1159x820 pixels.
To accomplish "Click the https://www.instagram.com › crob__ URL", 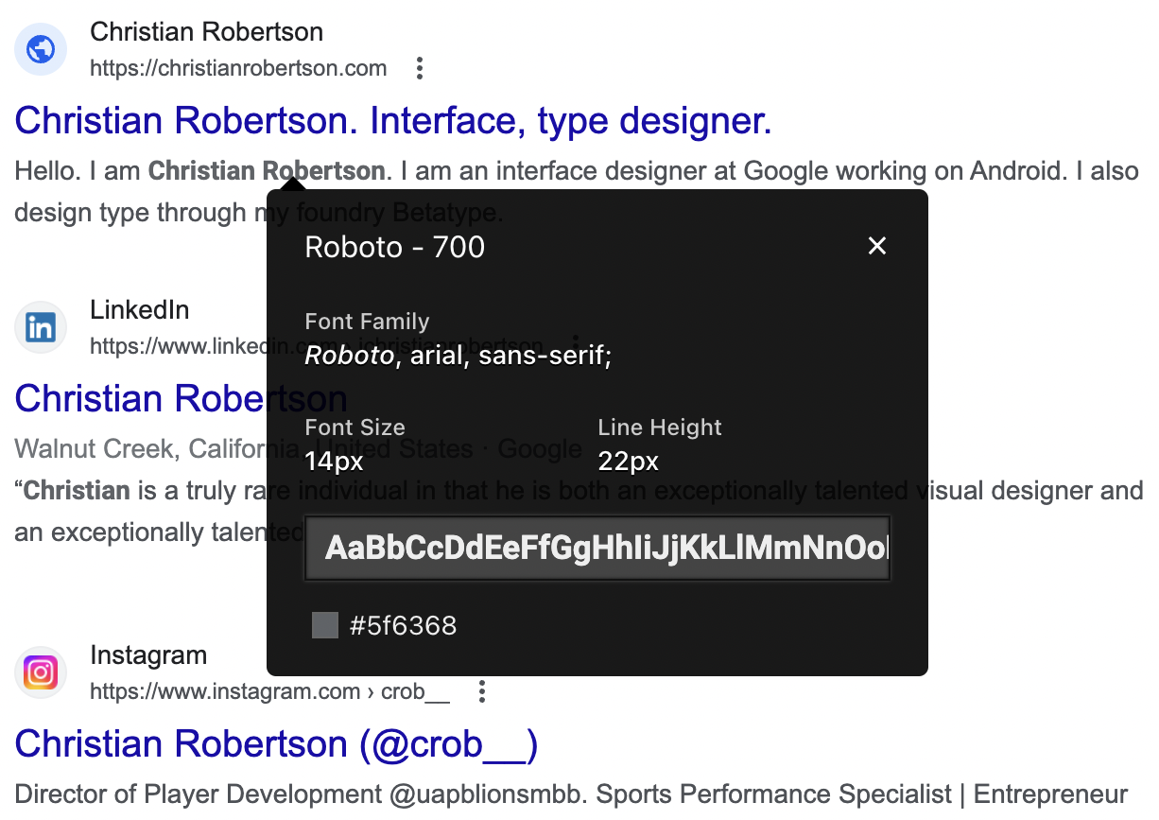I will point(269,692).
